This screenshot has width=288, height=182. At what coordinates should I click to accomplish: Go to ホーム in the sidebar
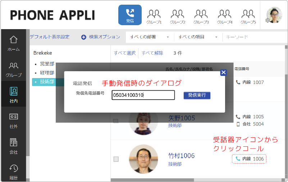(13, 44)
